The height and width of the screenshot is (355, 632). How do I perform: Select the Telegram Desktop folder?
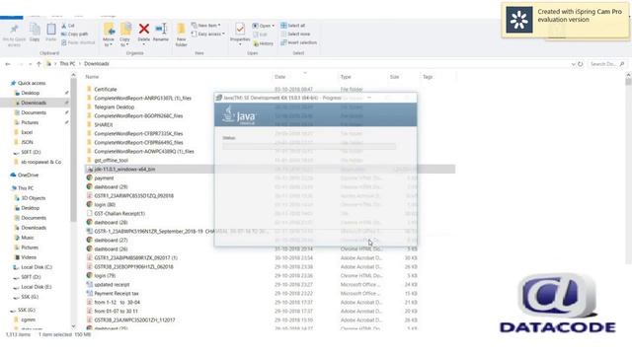(x=115, y=107)
